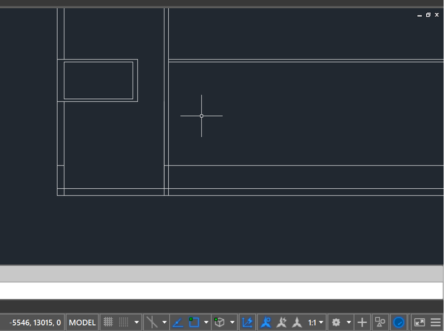
Task: Open workspace switching gear icon
Action: point(336,322)
